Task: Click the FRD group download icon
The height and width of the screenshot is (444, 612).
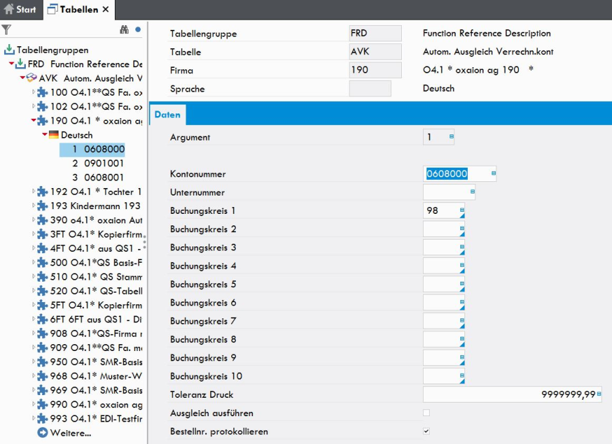Action: tap(20, 64)
